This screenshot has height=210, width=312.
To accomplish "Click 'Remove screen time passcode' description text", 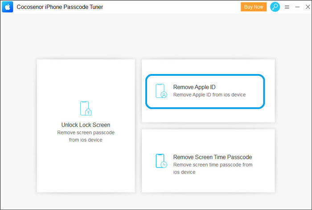I will 213,169.
